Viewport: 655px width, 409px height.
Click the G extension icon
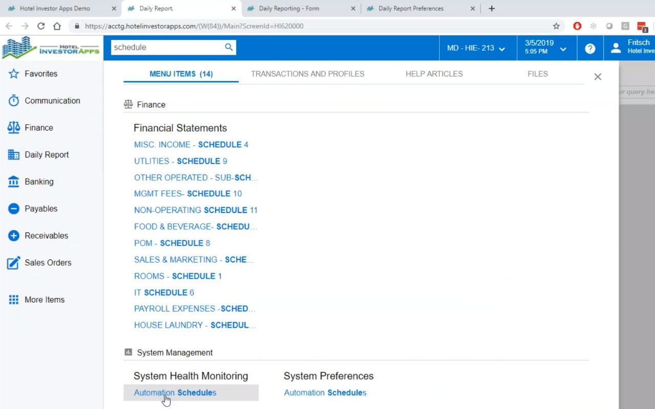coord(625,26)
